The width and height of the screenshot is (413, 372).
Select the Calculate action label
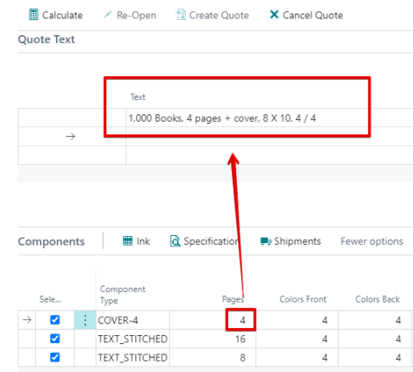tap(62, 15)
